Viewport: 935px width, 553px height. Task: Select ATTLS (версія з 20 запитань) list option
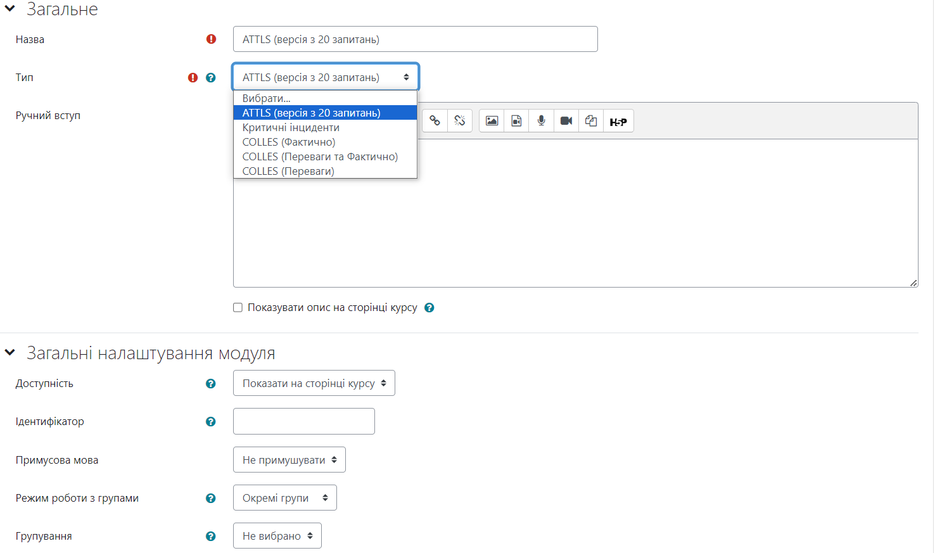326,113
